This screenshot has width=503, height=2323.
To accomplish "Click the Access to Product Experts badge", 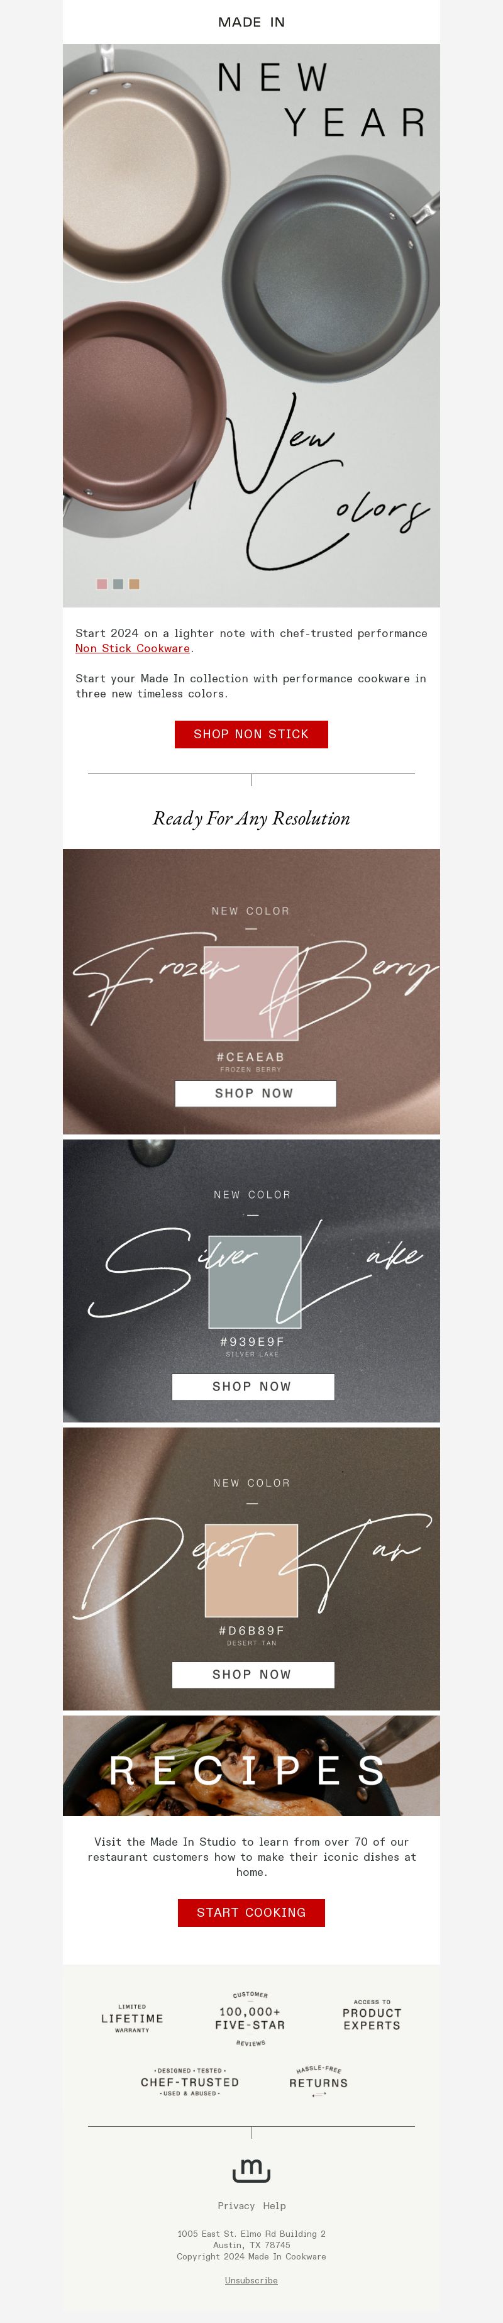I will click(x=372, y=2016).
